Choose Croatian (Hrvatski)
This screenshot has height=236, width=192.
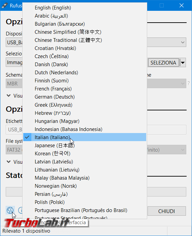coord(85,48)
